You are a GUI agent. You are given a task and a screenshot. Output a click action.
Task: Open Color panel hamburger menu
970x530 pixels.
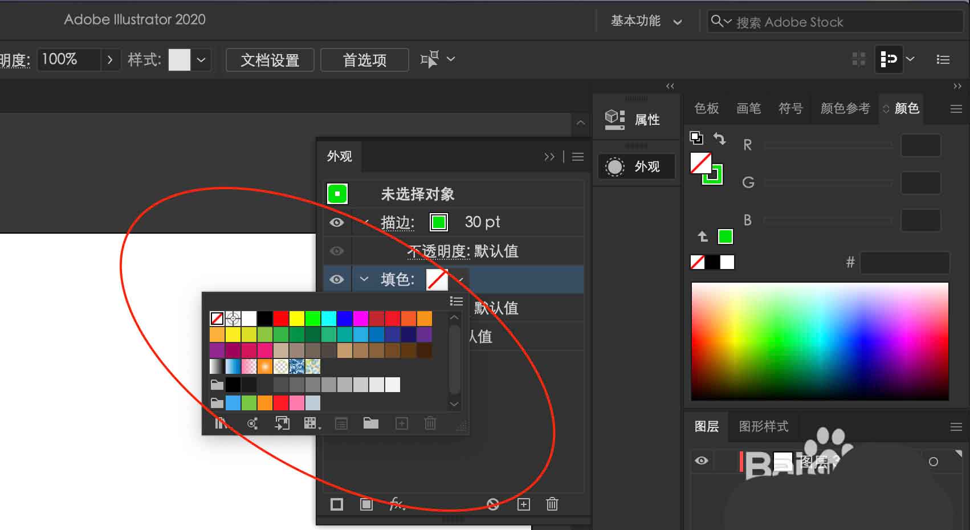click(956, 108)
